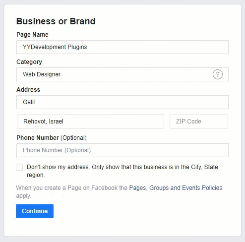Tick the Don't show my address checkbox
This screenshot has height=242, width=245.
coord(19,167)
